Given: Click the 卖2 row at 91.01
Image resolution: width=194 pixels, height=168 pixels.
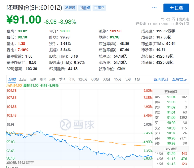Looking at the screenshot, I should (171, 112).
